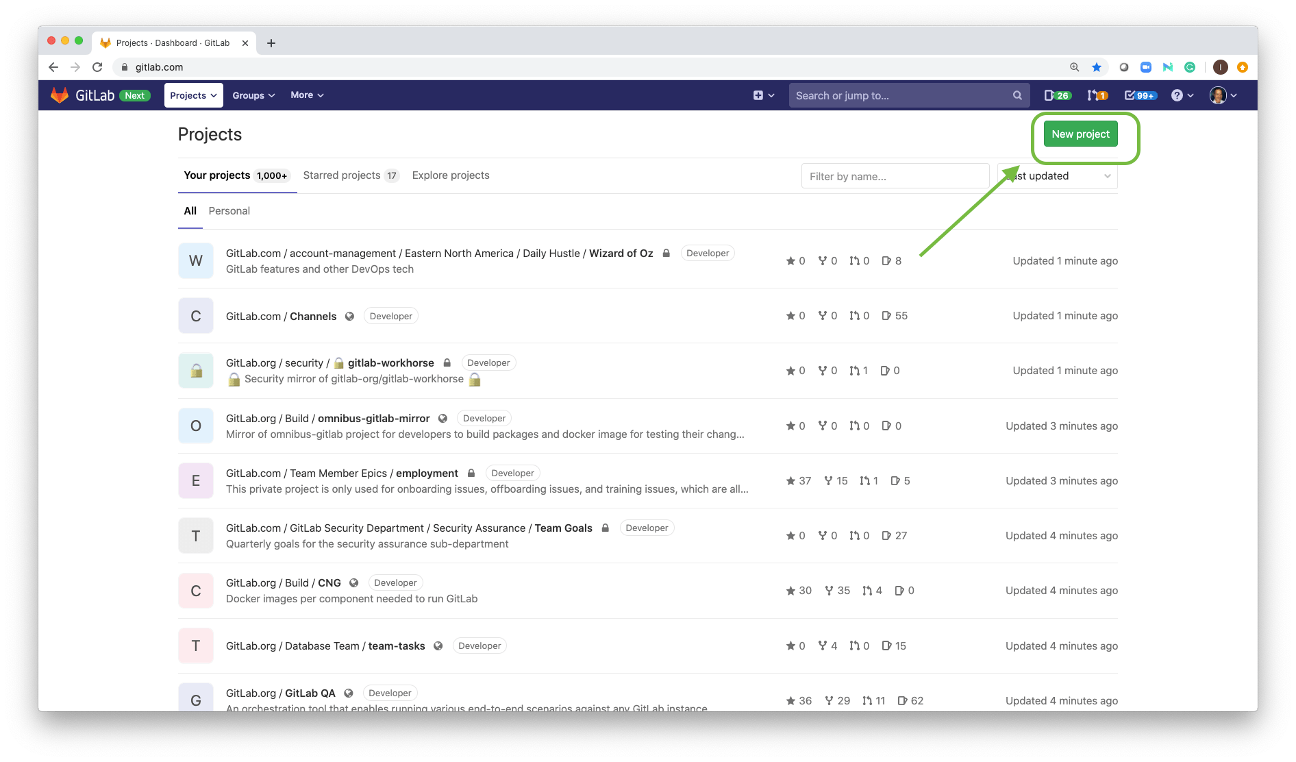Click the New project button
Image resolution: width=1296 pixels, height=762 pixels.
click(1080, 134)
